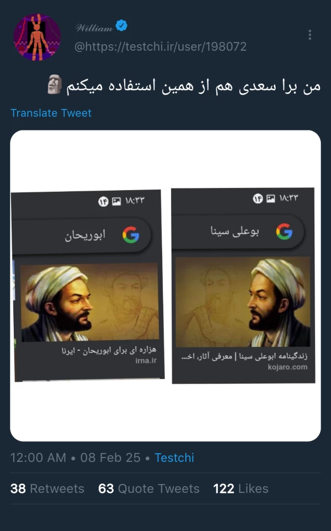Screen dimensions: 331x531
Task: Open the Testchi source label
Action: (x=175, y=458)
